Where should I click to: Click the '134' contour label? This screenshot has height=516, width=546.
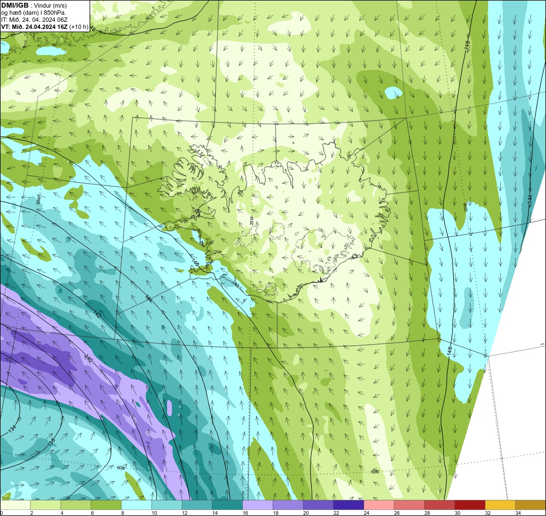(12, 429)
